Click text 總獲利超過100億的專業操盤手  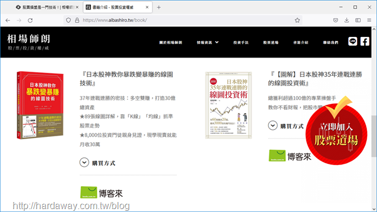(x=302, y=98)
